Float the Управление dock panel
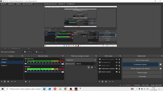The width and height of the screenshot is (163, 91). [x=162, y=56]
